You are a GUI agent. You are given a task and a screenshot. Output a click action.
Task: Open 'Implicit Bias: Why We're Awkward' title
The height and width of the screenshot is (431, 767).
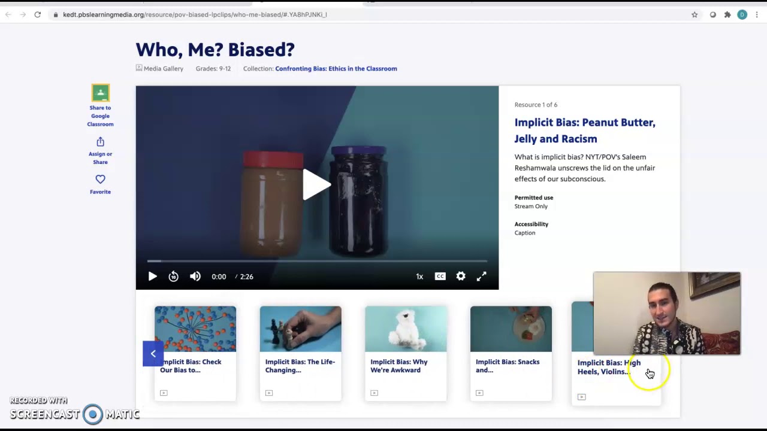pyautogui.click(x=398, y=366)
